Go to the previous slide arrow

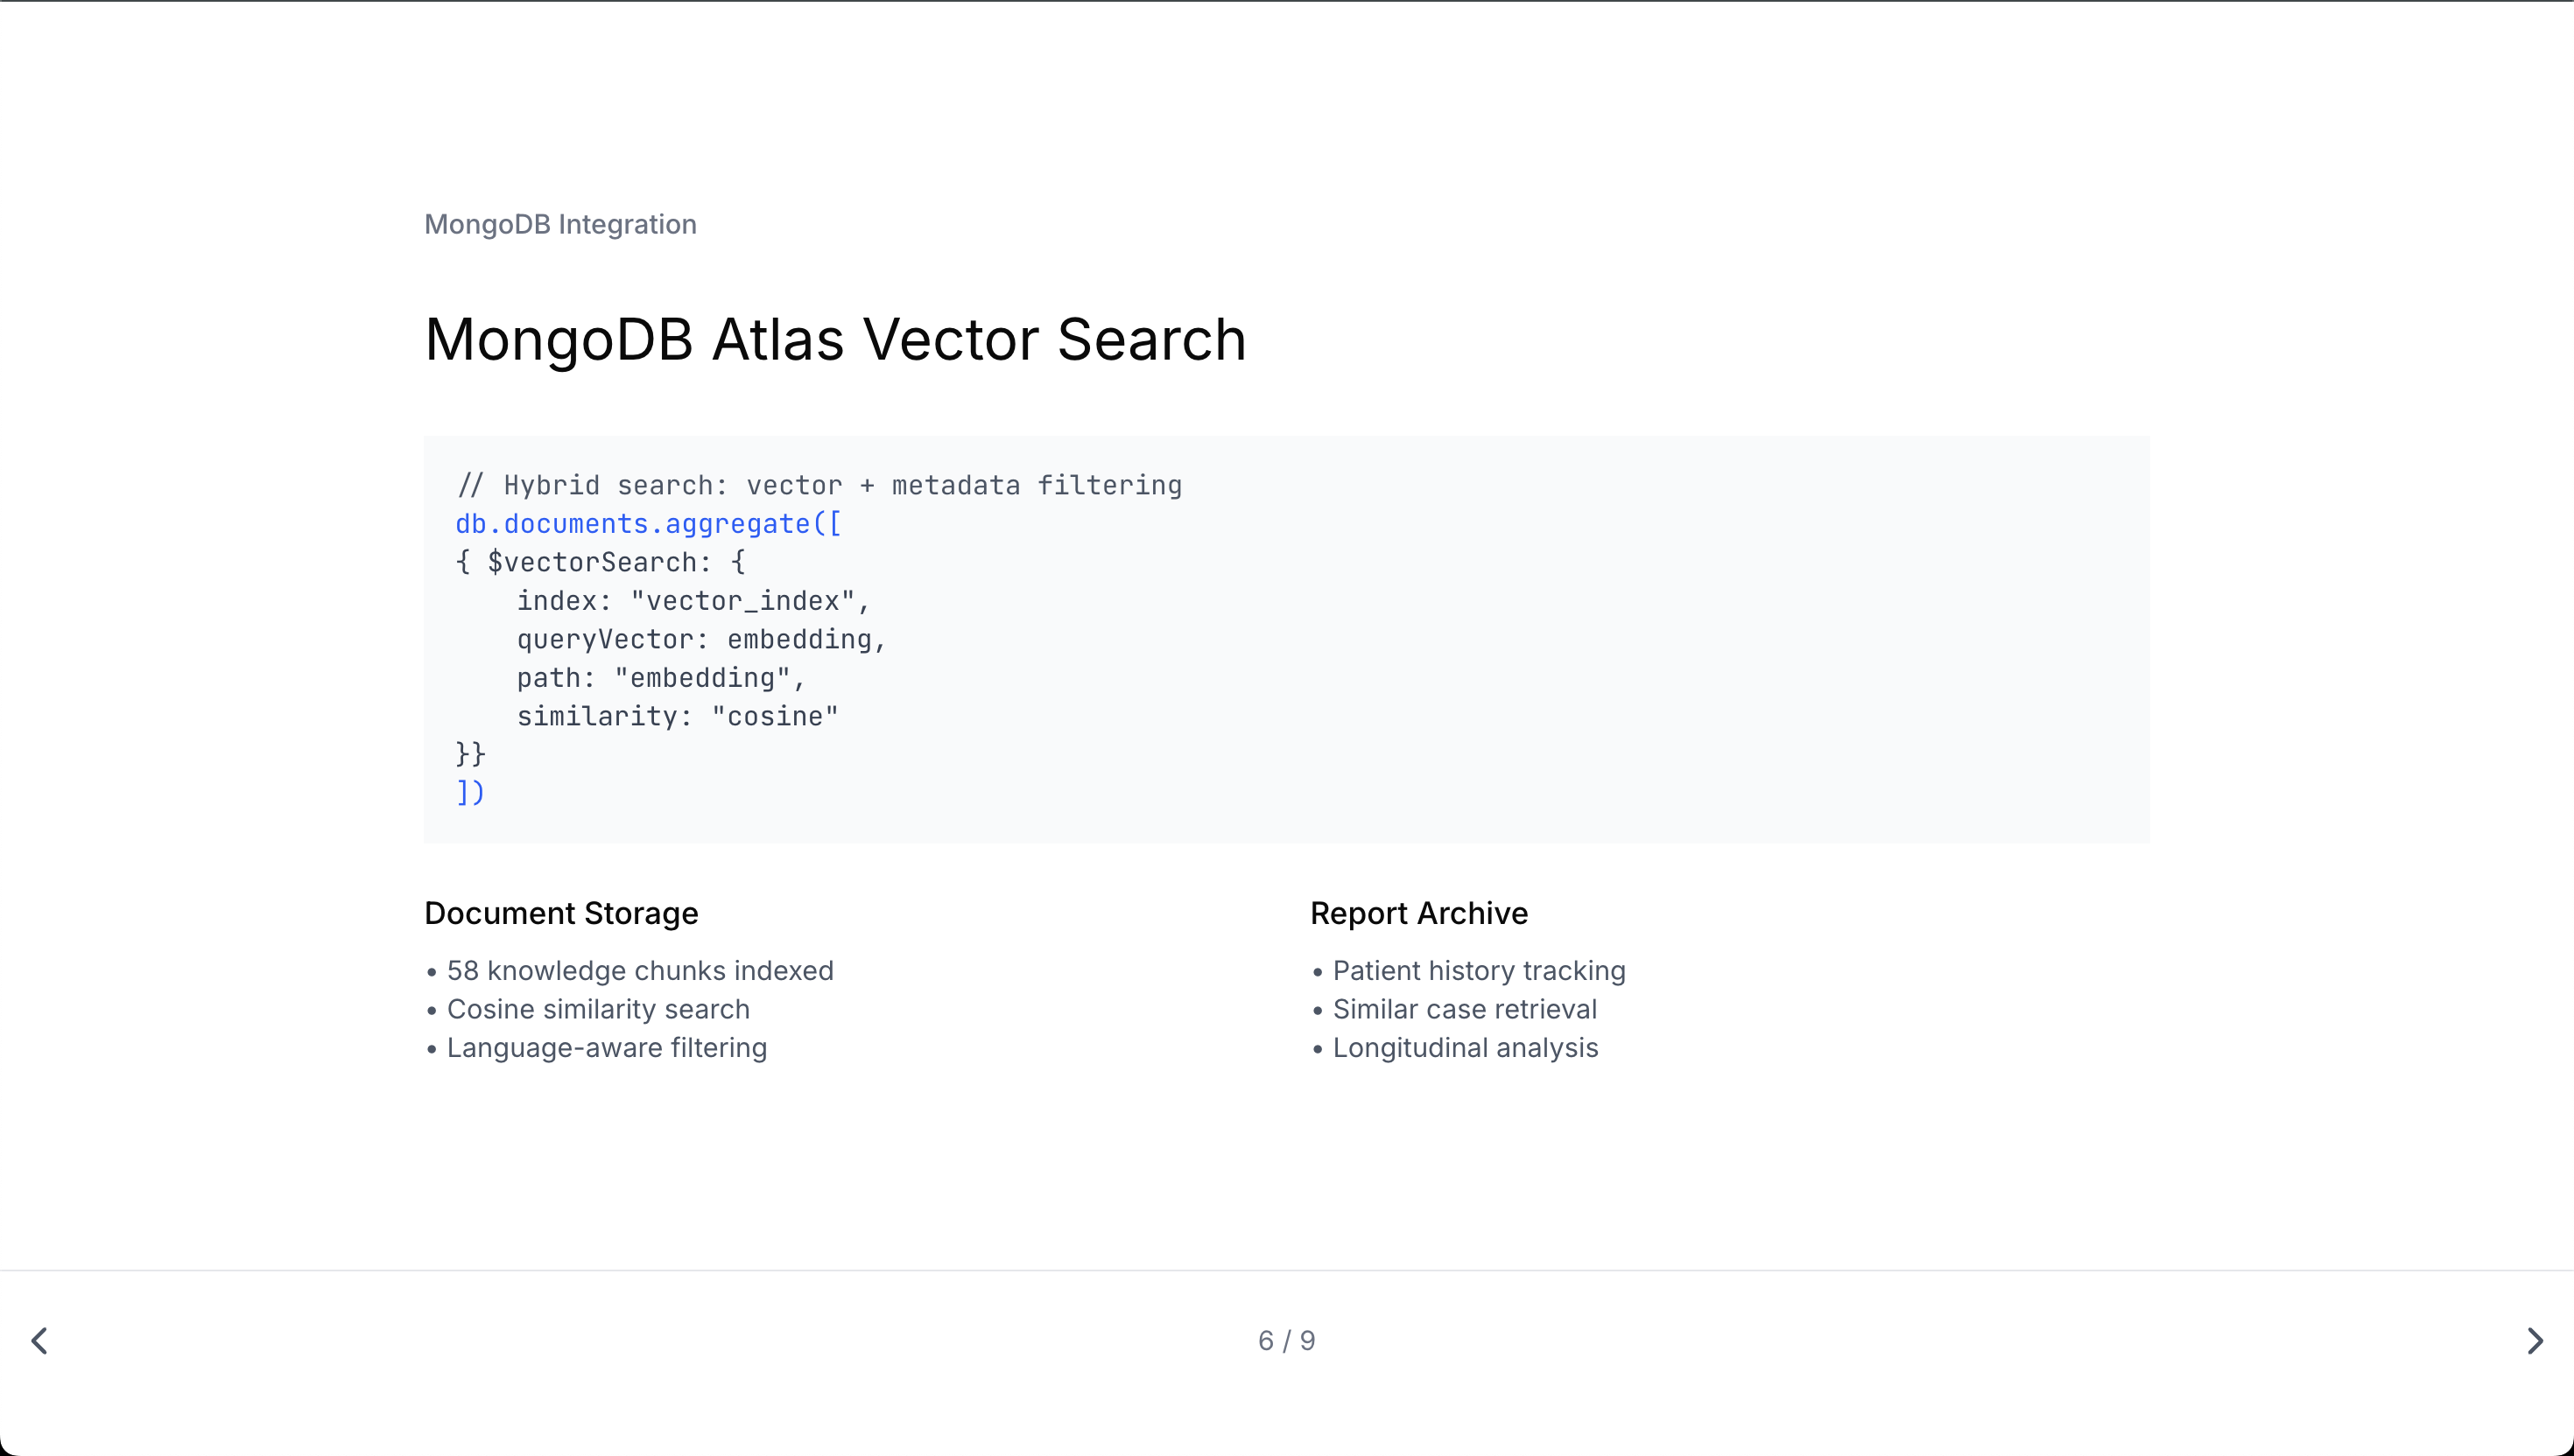(x=40, y=1341)
